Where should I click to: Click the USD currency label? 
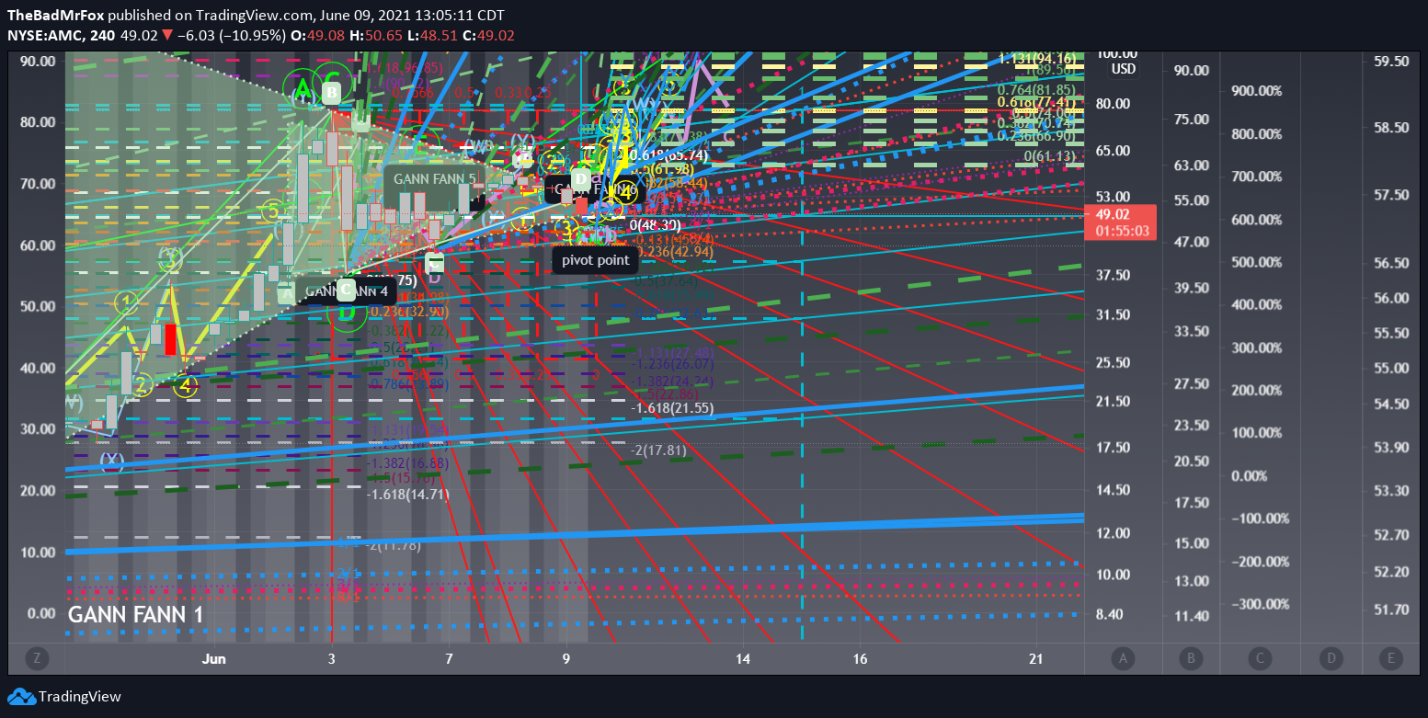1124,69
